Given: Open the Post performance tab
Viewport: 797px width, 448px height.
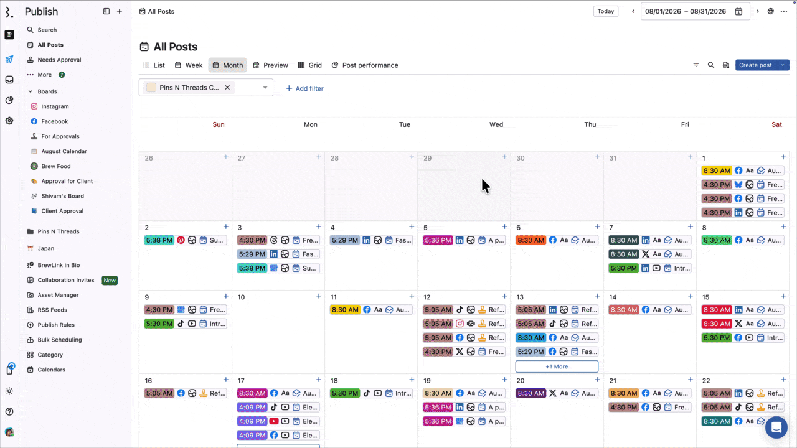Looking at the screenshot, I should click(365, 65).
